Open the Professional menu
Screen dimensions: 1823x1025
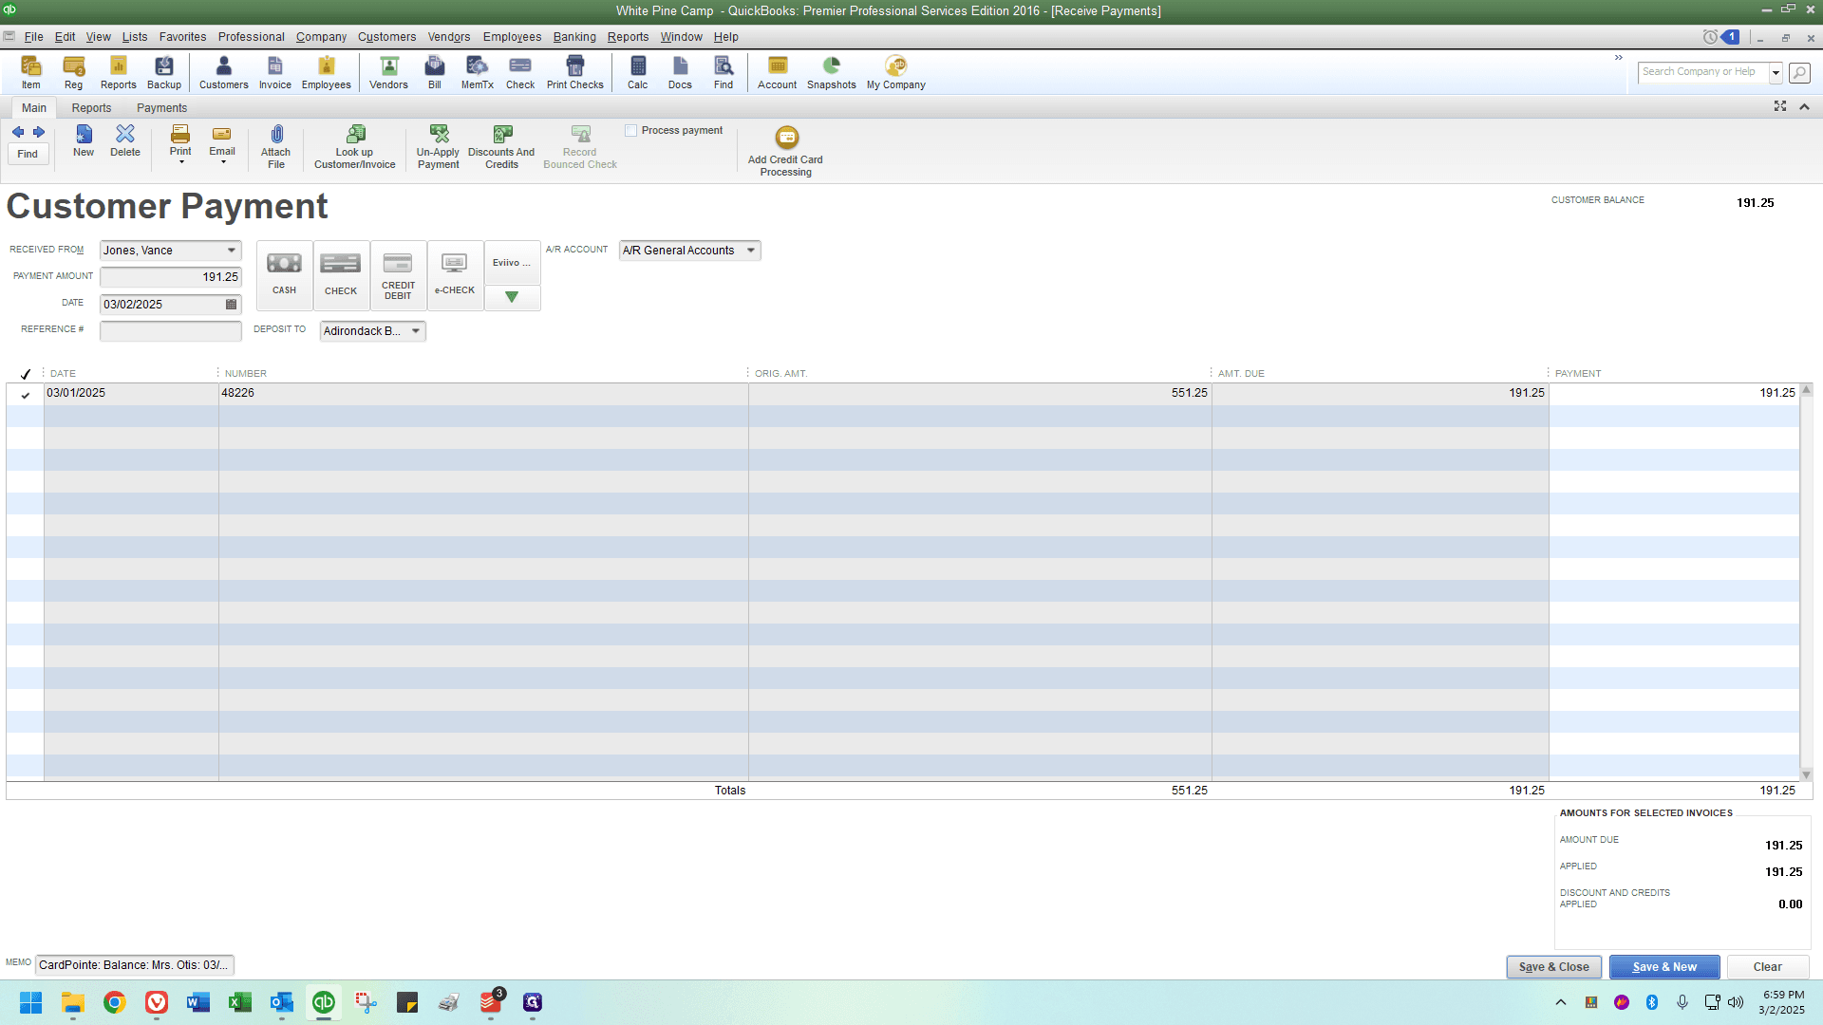(x=252, y=37)
